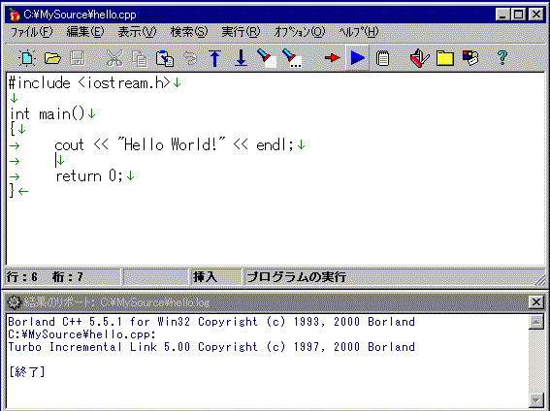Jump to file top with up arrow icon
Viewport: 550px width, 411px height.
tap(214, 58)
